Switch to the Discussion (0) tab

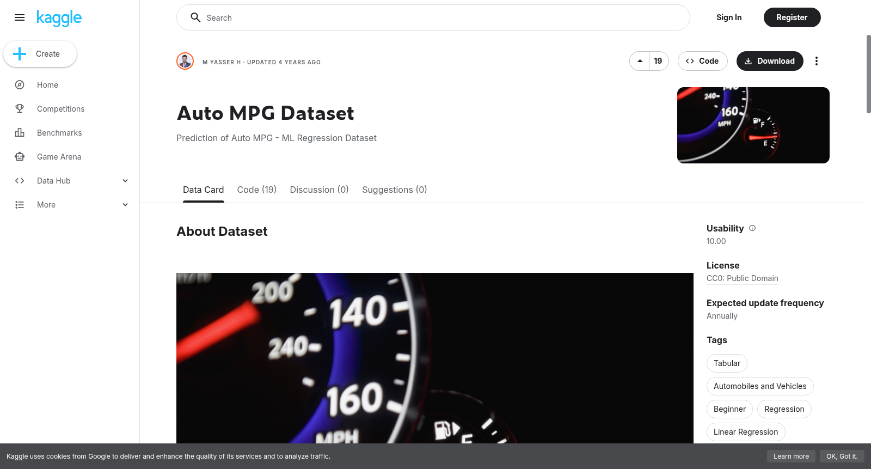tap(319, 190)
